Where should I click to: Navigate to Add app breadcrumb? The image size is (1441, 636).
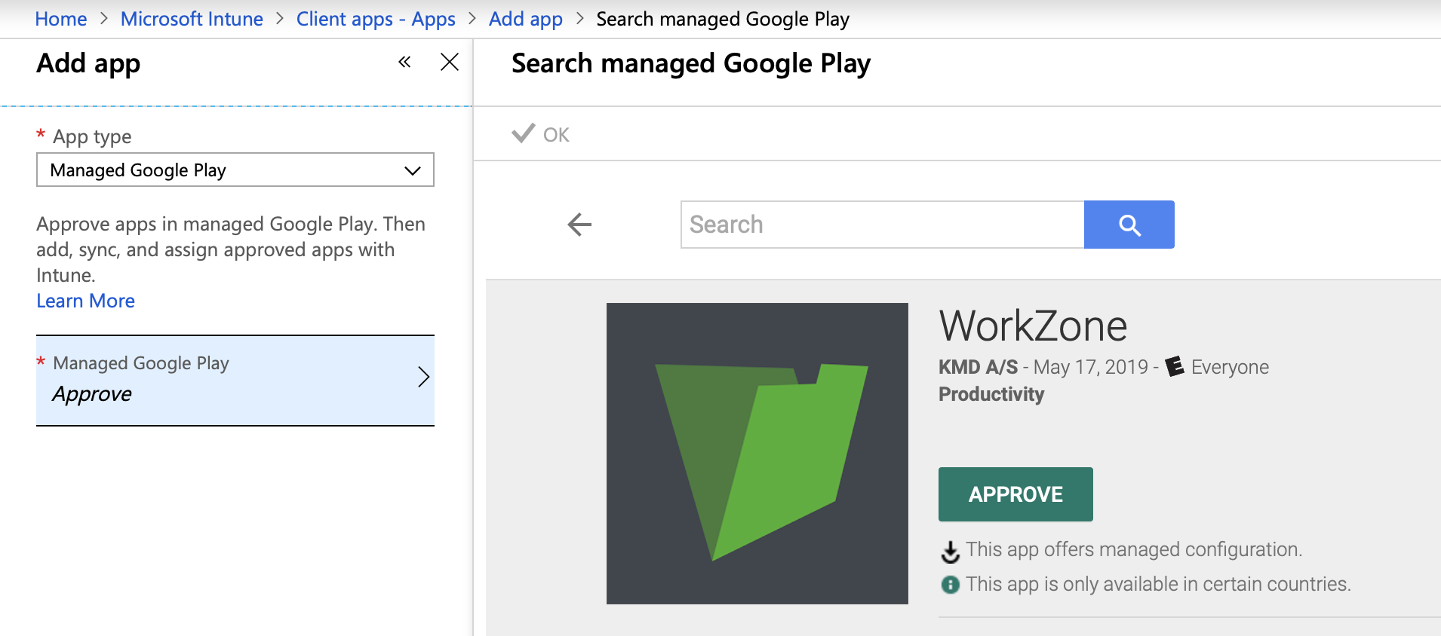point(526,19)
